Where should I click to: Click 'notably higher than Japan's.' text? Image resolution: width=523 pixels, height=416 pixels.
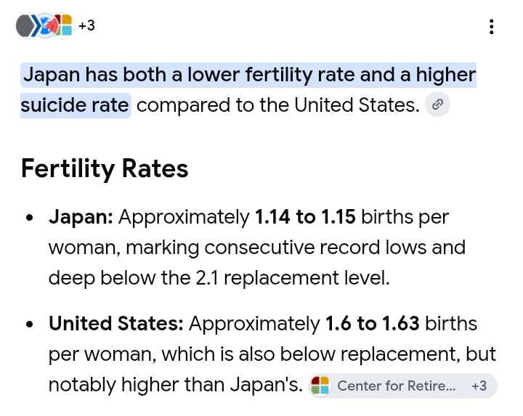pyautogui.click(x=176, y=384)
